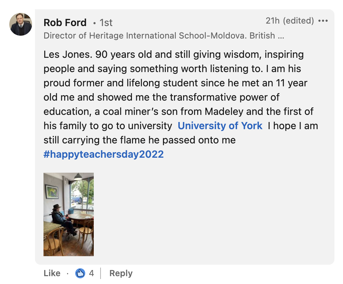
Task: Click the blue thumbs-up reaction icon
Action: pos(80,273)
